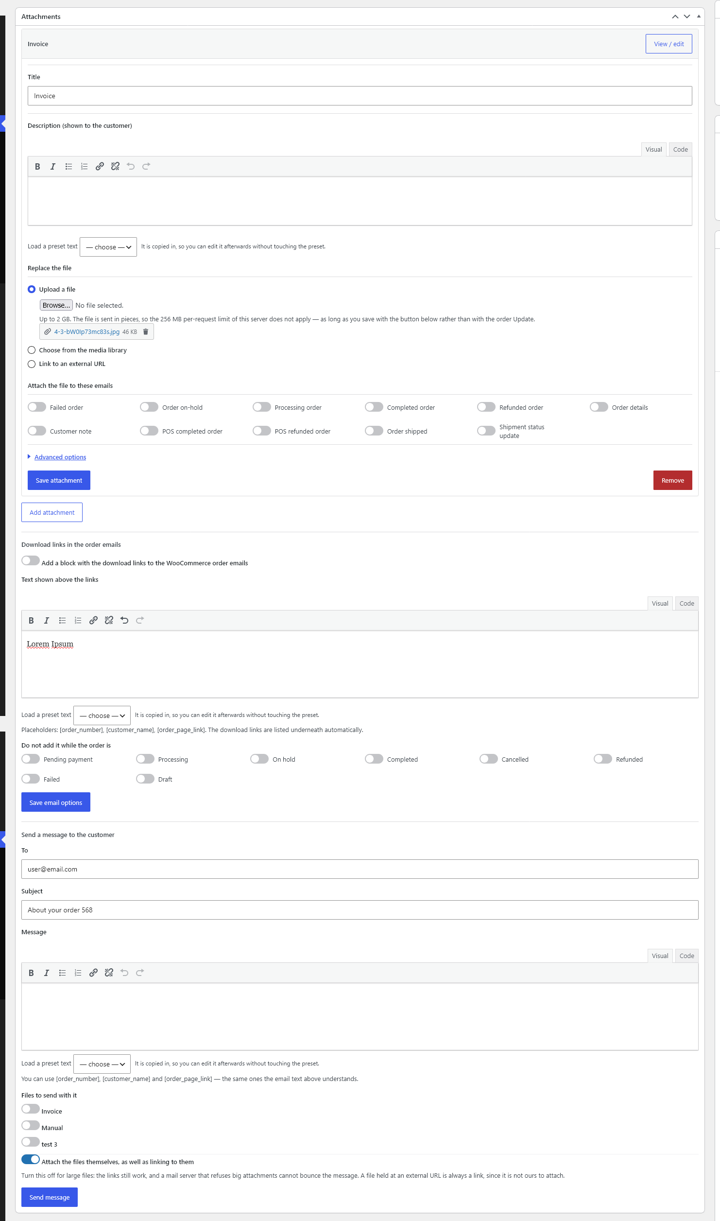720x1221 pixels.
Task: Select 'Choose from the media library' option
Action: (x=32, y=350)
